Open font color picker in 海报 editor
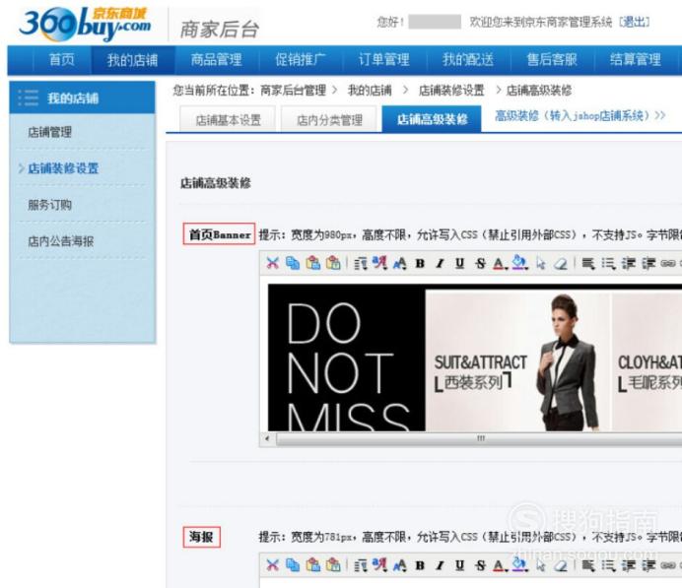The height and width of the screenshot is (588, 682). point(501,565)
